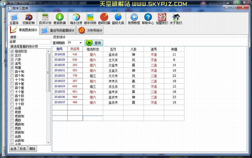Enable the 百十和 statistics checkbox
This screenshot has width=252, height=158.
(12, 72)
